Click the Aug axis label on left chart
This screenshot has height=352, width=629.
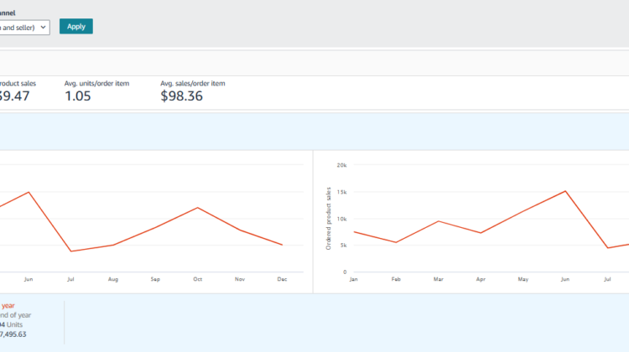tap(113, 278)
